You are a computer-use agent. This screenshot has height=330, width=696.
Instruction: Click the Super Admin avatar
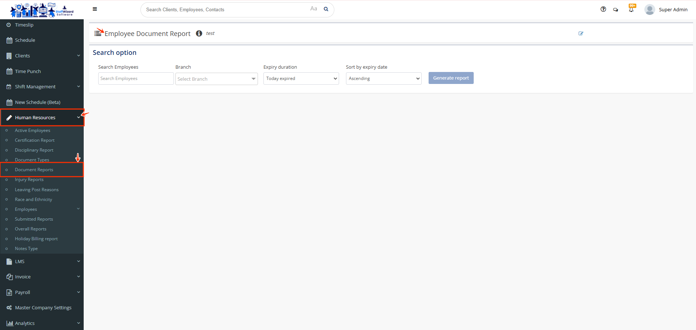[649, 9]
